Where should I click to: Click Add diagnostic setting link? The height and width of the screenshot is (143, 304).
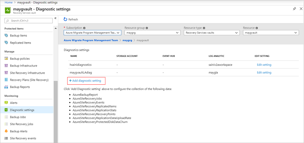(x=85, y=81)
